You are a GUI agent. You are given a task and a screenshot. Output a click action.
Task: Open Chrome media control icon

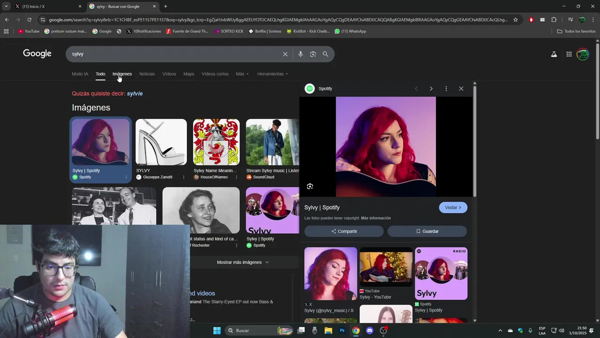tap(570, 20)
